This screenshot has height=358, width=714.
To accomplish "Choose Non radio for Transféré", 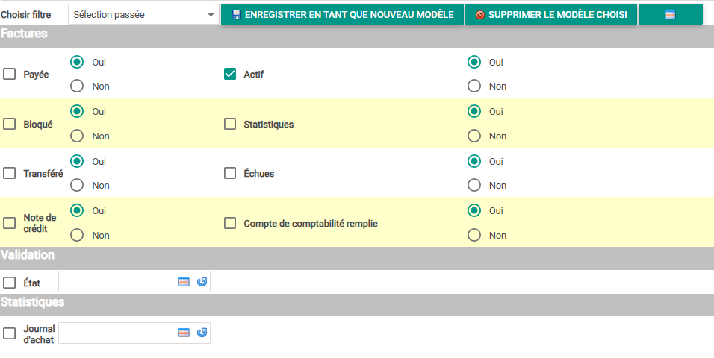I will point(77,185).
